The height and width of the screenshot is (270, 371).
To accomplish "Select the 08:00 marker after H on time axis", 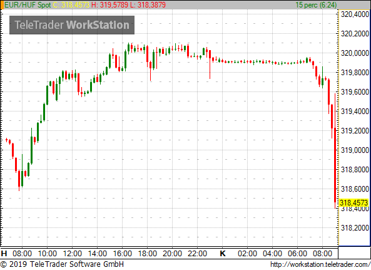I will coord(22,254).
